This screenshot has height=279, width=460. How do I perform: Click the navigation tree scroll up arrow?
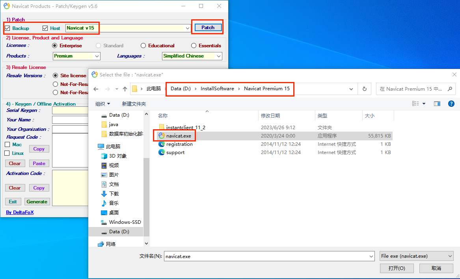[146, 114]
